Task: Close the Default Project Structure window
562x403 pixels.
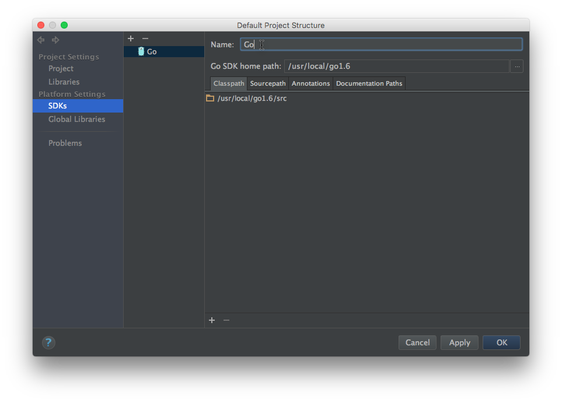Action: tap(41, 25)
